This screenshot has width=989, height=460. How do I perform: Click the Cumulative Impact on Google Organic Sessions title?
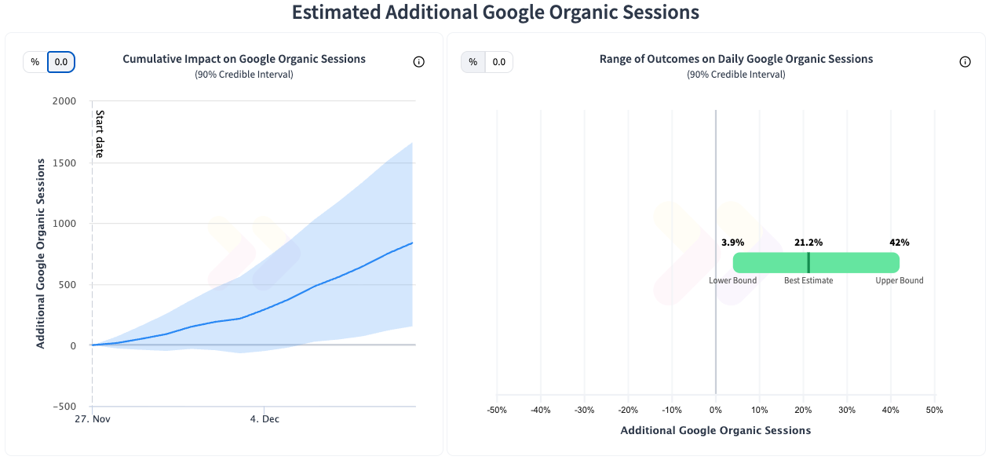244,59
